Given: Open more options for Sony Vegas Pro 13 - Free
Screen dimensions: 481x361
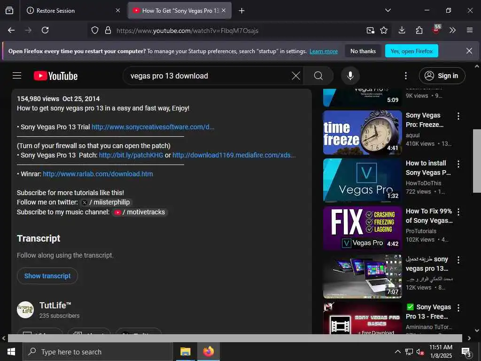Looking at the screenshot, I should (458, 307).
